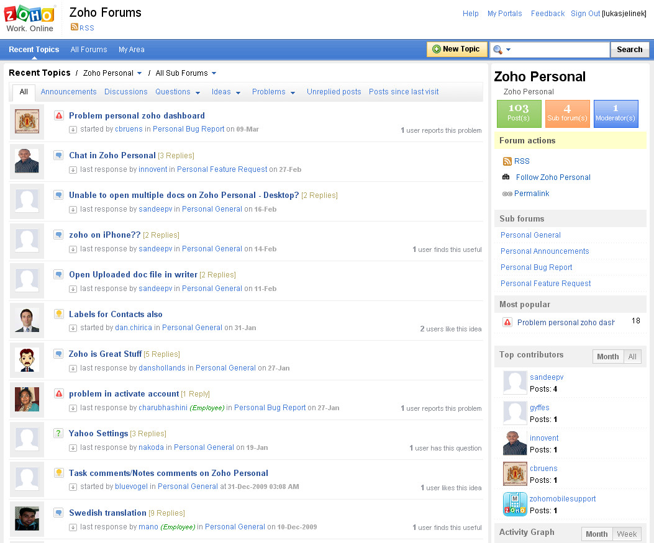Click the Sign Out link
Screen dimensions: 654x543
coord(585,13)
